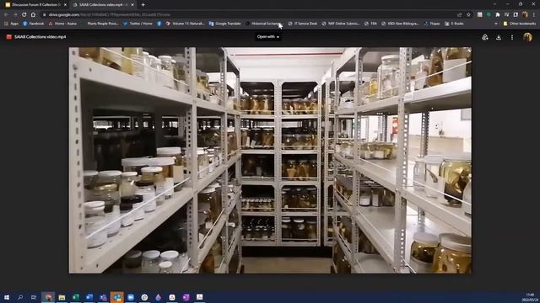Screen dimensions: 540x303
Task: Open the browser extensions puzzle icon
Action: pos(497,15)
